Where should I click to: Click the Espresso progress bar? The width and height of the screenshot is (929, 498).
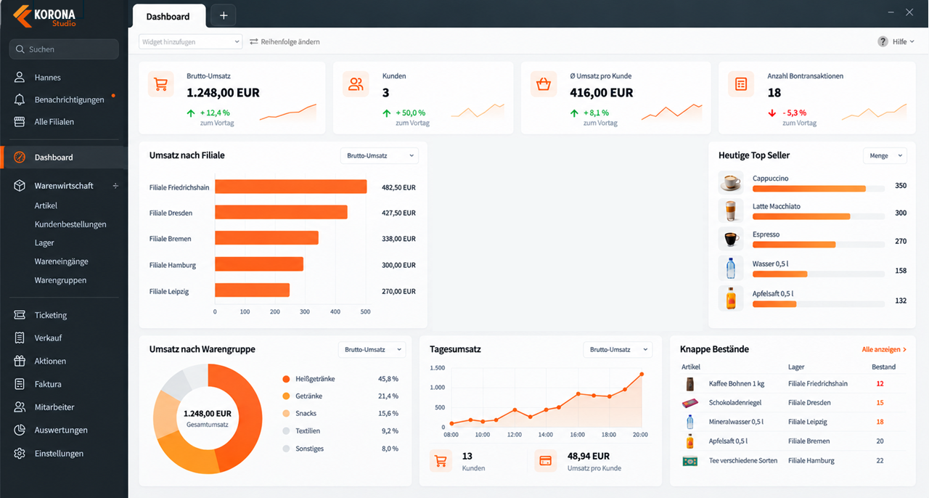tap(819, 245)
